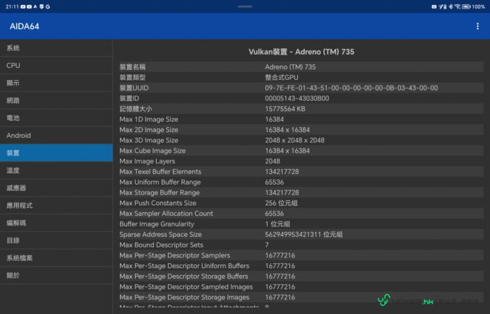Open the three-dot overflow menu

click(x=478, y=26)
